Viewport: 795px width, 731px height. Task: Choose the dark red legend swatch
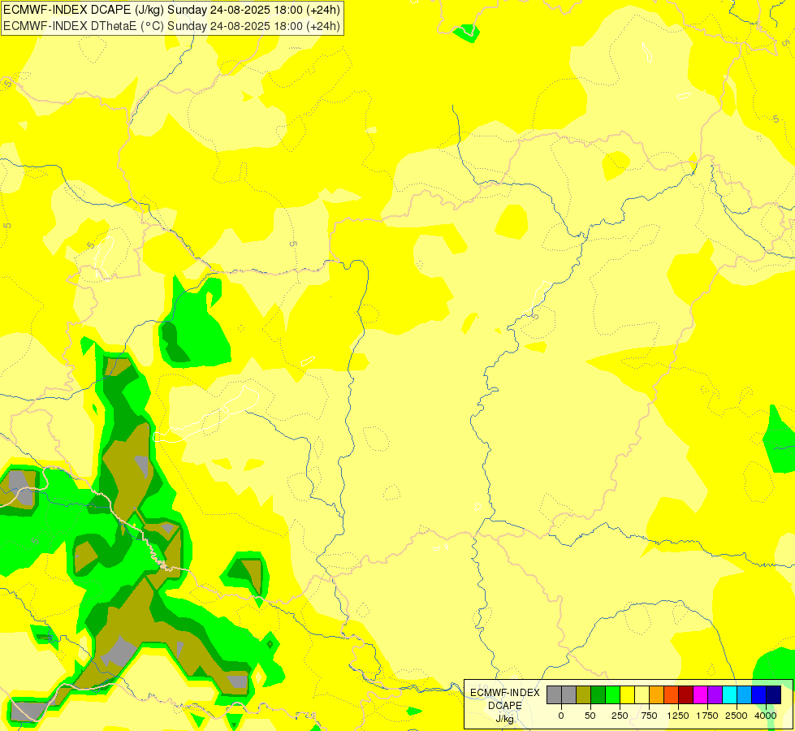coord(685,695)
